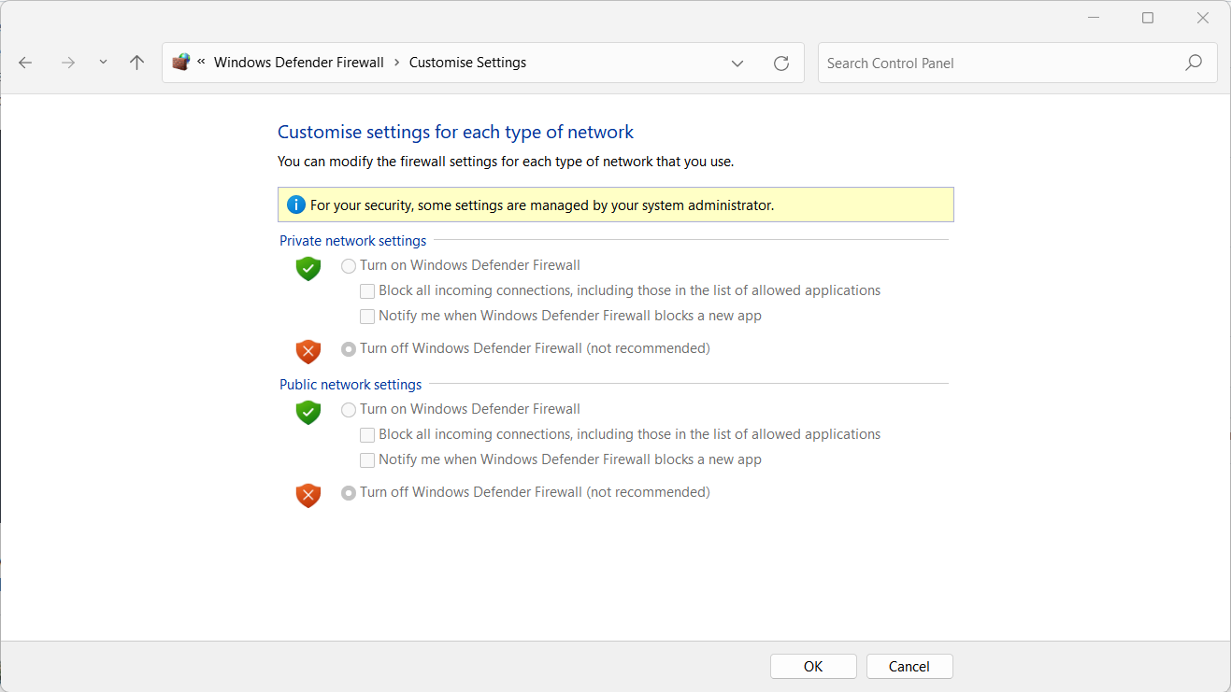This screenshot has width=1231, height=692.
Task: Open Windows Defender Firewall from the breadcrumb
Action: 299,62
